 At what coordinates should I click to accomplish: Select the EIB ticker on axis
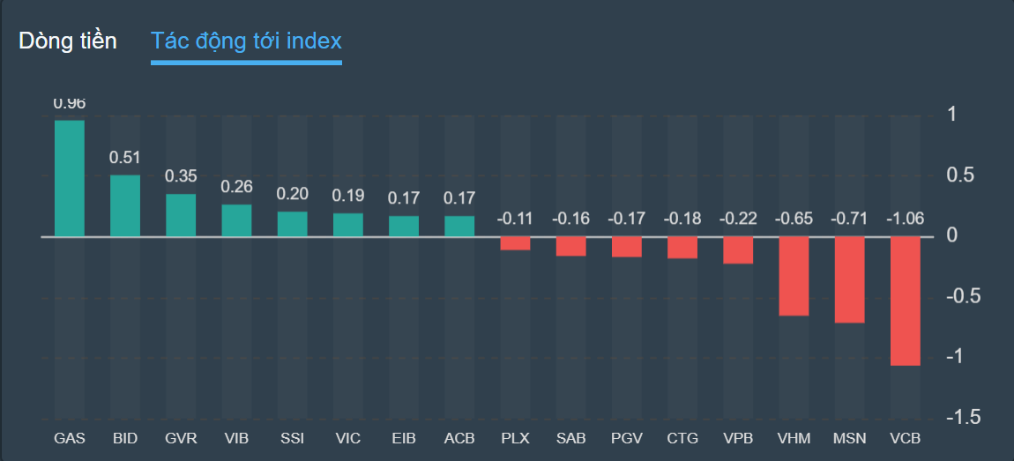(x=404, y=438)
